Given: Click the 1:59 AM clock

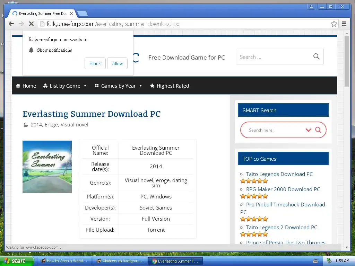Looking at the screenshot, I should (342, 261).
